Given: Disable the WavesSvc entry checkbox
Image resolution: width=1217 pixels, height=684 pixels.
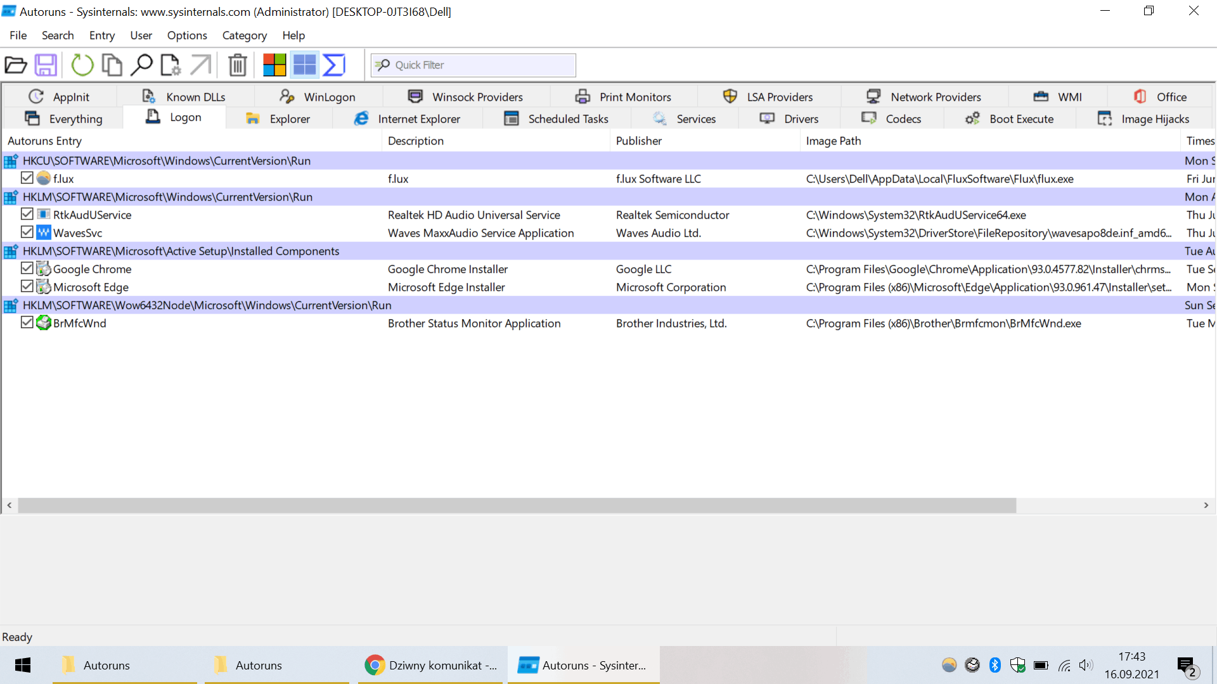Looking at the screenshot, I should pyautogui.click(x=27, y=232).
